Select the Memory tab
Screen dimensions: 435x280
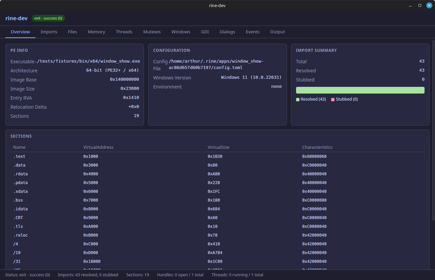click(96, 32)
